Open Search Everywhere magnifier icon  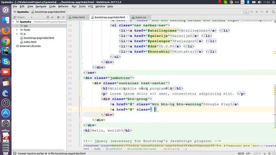point(273,12)
